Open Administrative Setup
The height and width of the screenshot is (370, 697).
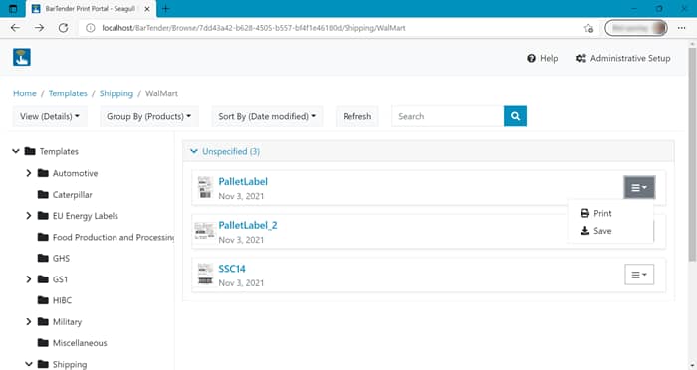pyautogui.click(x=622, y=59)
